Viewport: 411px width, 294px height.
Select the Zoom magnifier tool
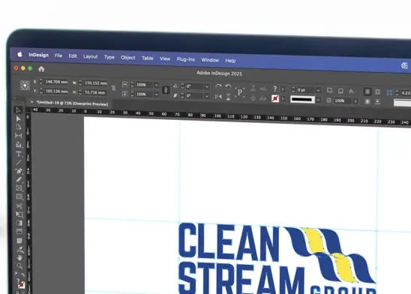point(20,266)
